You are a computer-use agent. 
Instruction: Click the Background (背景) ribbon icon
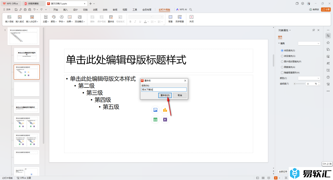[x=170, y=17]
